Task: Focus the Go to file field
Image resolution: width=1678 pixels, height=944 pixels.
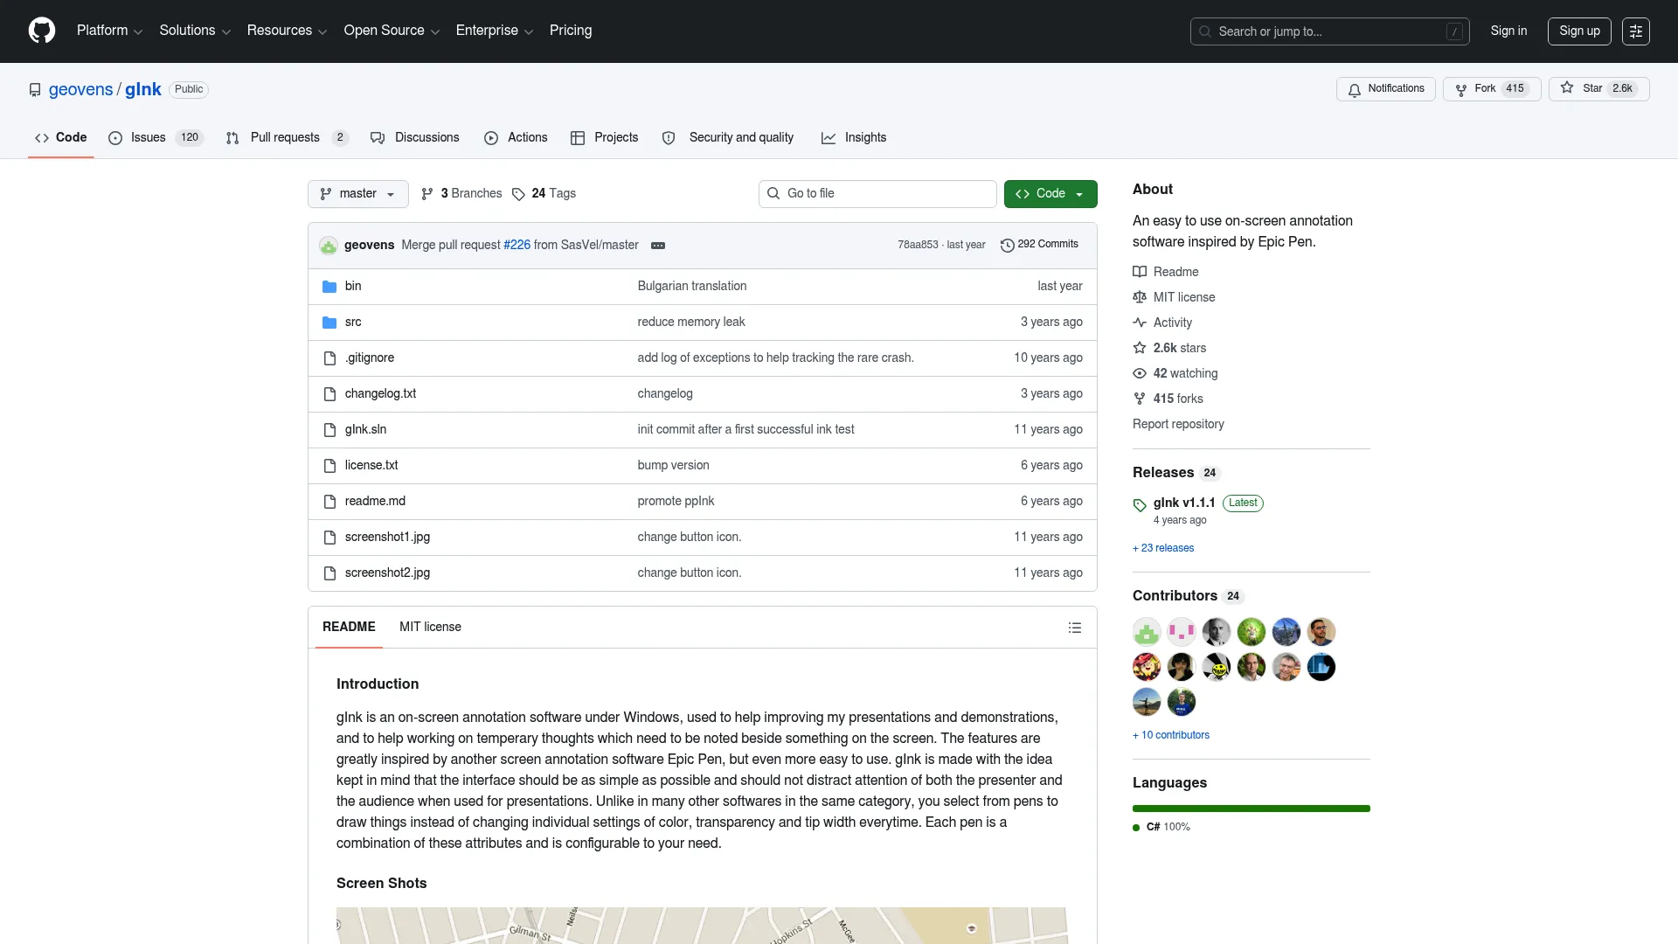Action: tap(877, 194)
